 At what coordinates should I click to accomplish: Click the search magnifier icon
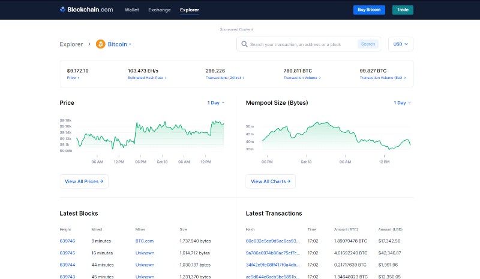(x=244, y=44)
